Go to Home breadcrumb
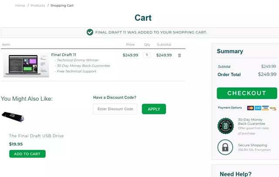Screen dimensions: 279x177 click(x=20, y=6)
